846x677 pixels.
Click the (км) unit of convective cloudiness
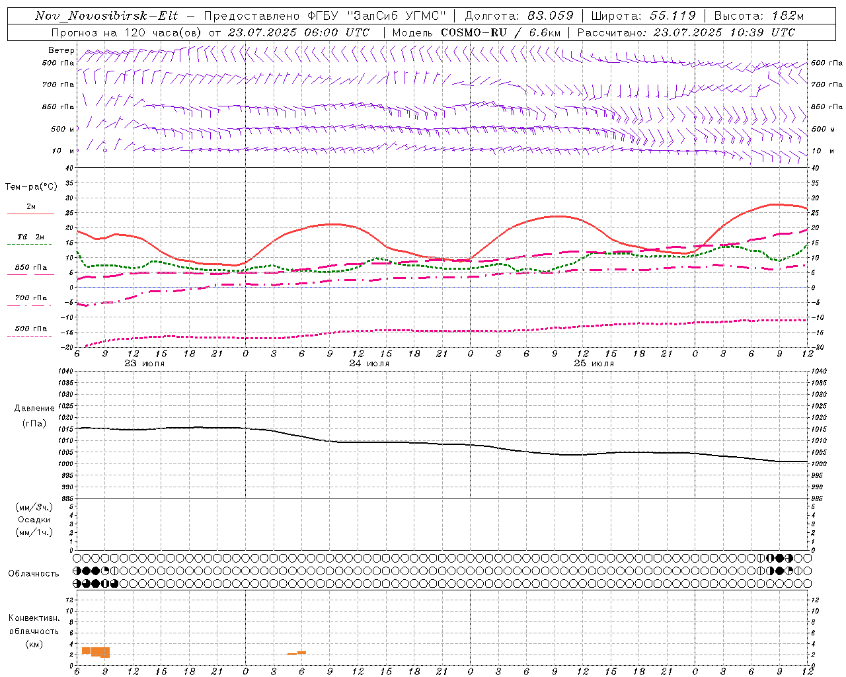pos(34,644)
